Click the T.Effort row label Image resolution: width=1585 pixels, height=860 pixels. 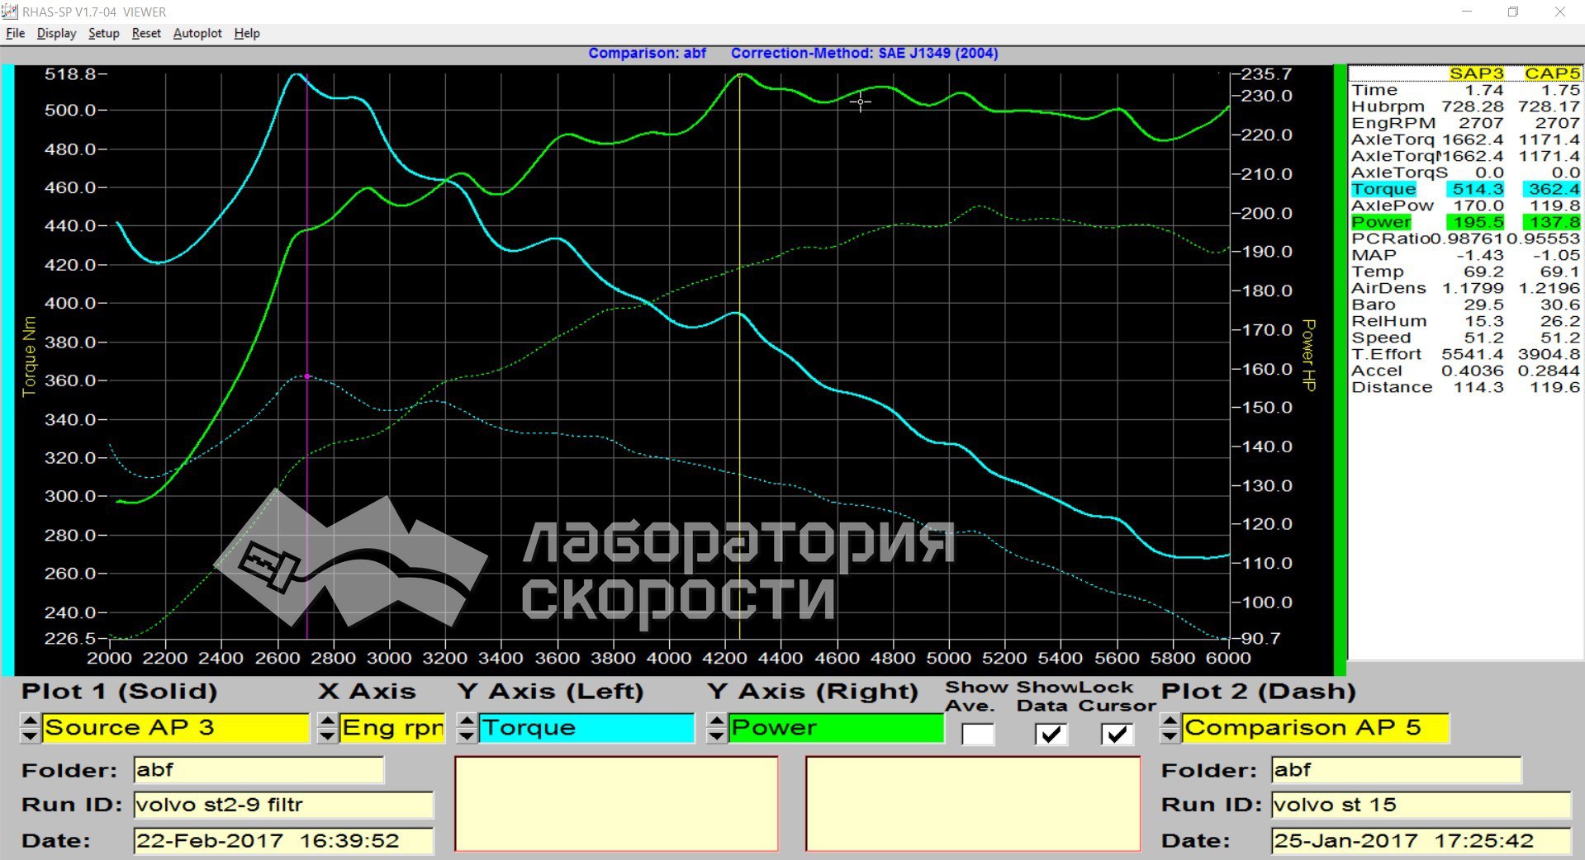coord(1387,354)
